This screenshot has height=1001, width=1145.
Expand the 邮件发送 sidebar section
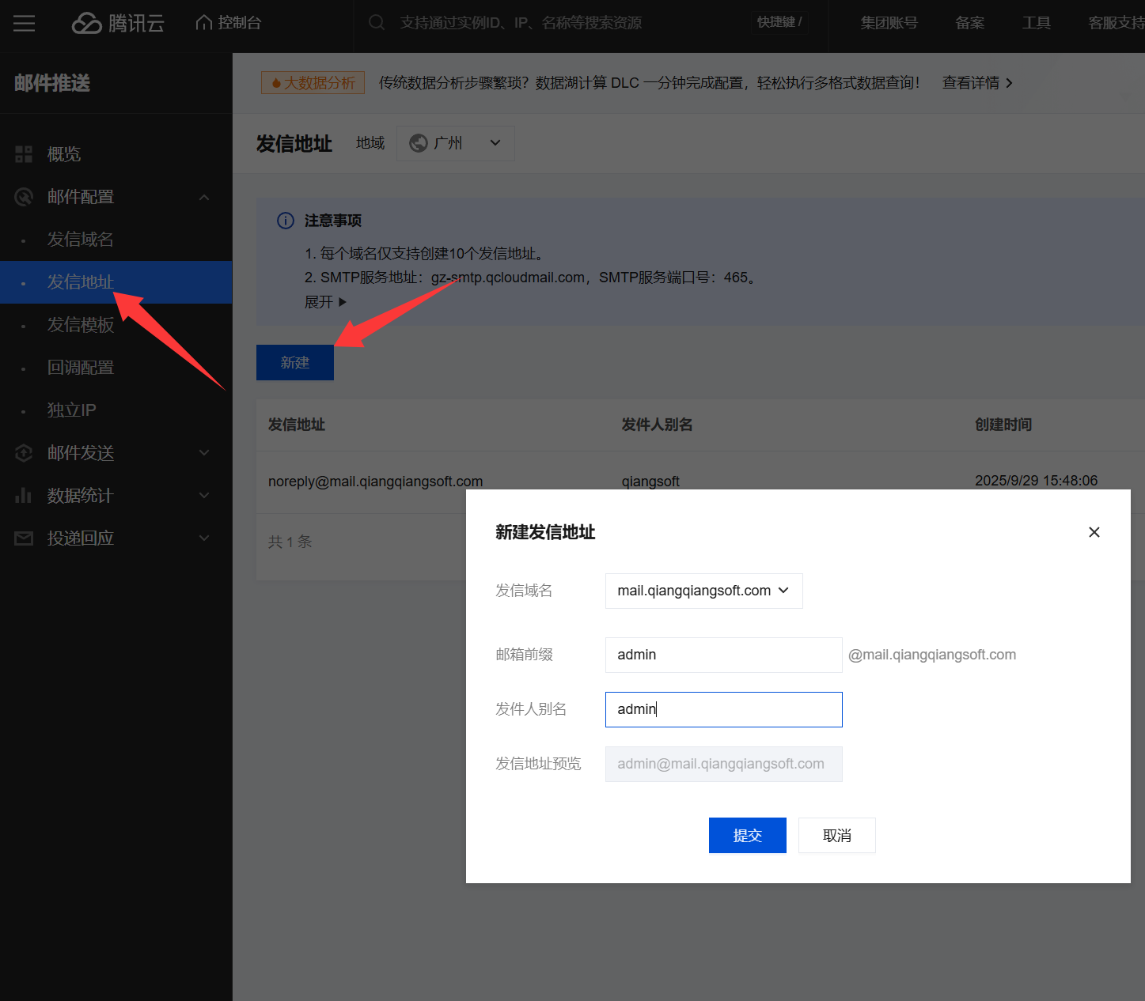tap(203, 453)
